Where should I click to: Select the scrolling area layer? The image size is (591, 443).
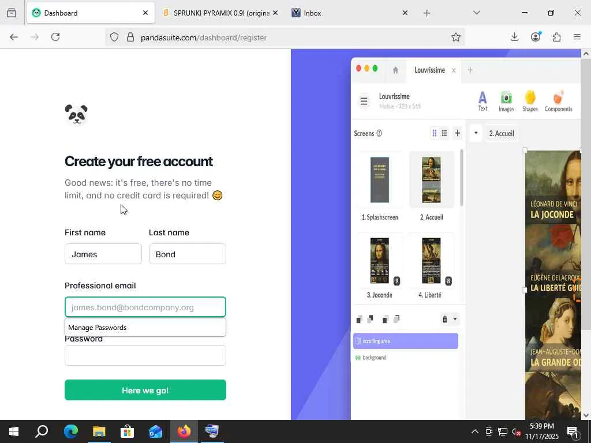click(x=406, y=341)
